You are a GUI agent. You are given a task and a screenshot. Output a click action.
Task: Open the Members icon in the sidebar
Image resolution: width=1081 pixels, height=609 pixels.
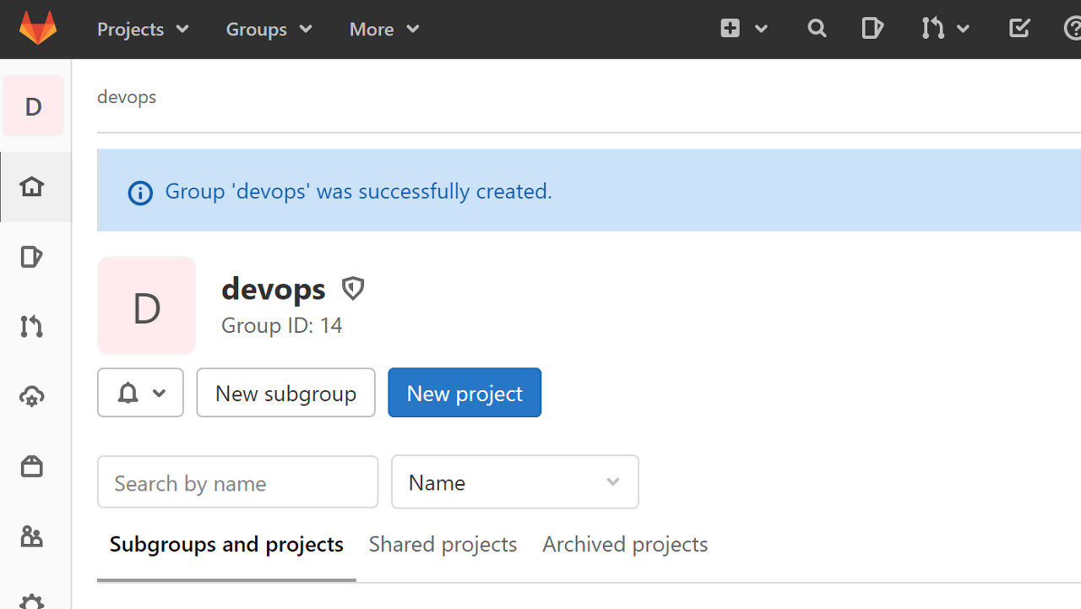coord(32,536)
